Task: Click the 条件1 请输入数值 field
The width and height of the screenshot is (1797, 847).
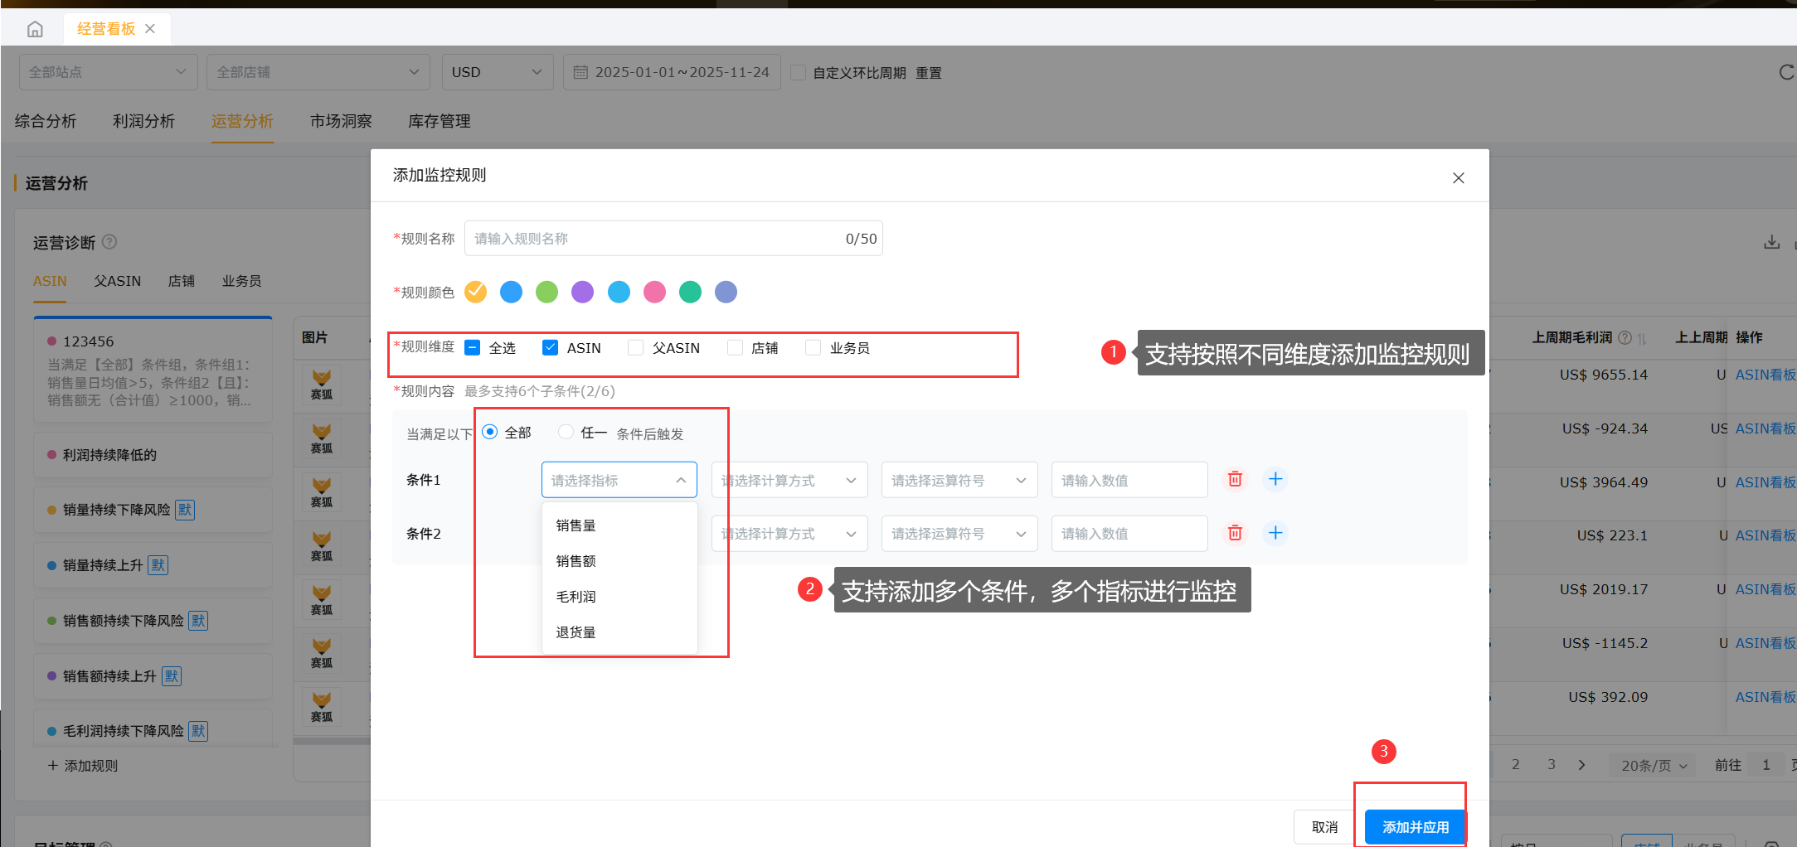Action: (x=1129, y=480)
